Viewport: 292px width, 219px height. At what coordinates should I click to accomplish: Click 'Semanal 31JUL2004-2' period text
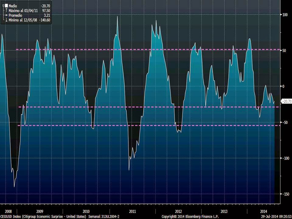(104, 217)
